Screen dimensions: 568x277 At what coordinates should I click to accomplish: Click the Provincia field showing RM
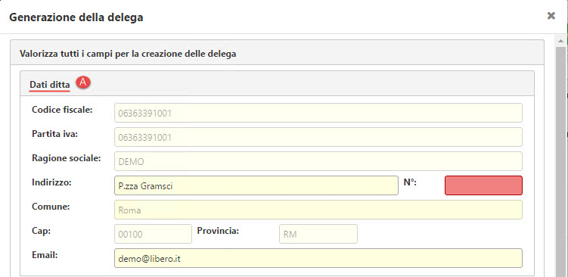coord(318,234)
